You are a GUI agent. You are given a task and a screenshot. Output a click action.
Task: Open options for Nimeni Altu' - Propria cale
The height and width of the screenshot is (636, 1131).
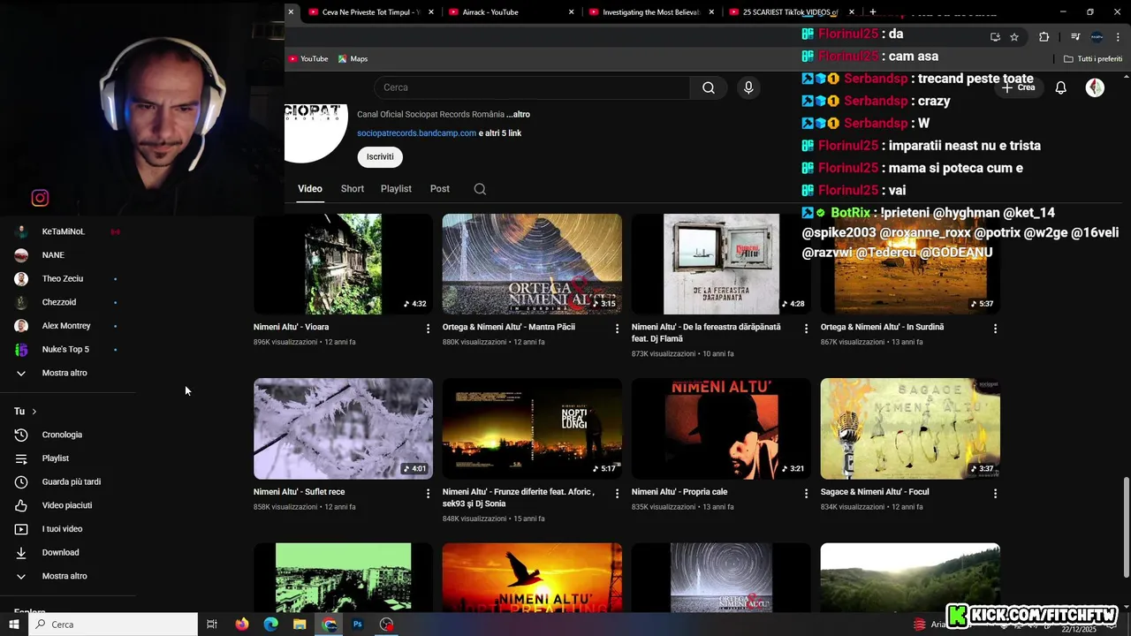coord(806,494)
